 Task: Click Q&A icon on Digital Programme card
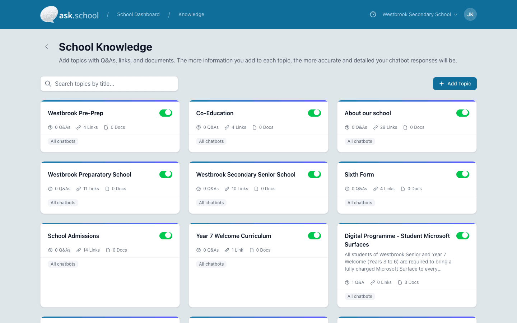pyautogui.click(x=347, y=282)
